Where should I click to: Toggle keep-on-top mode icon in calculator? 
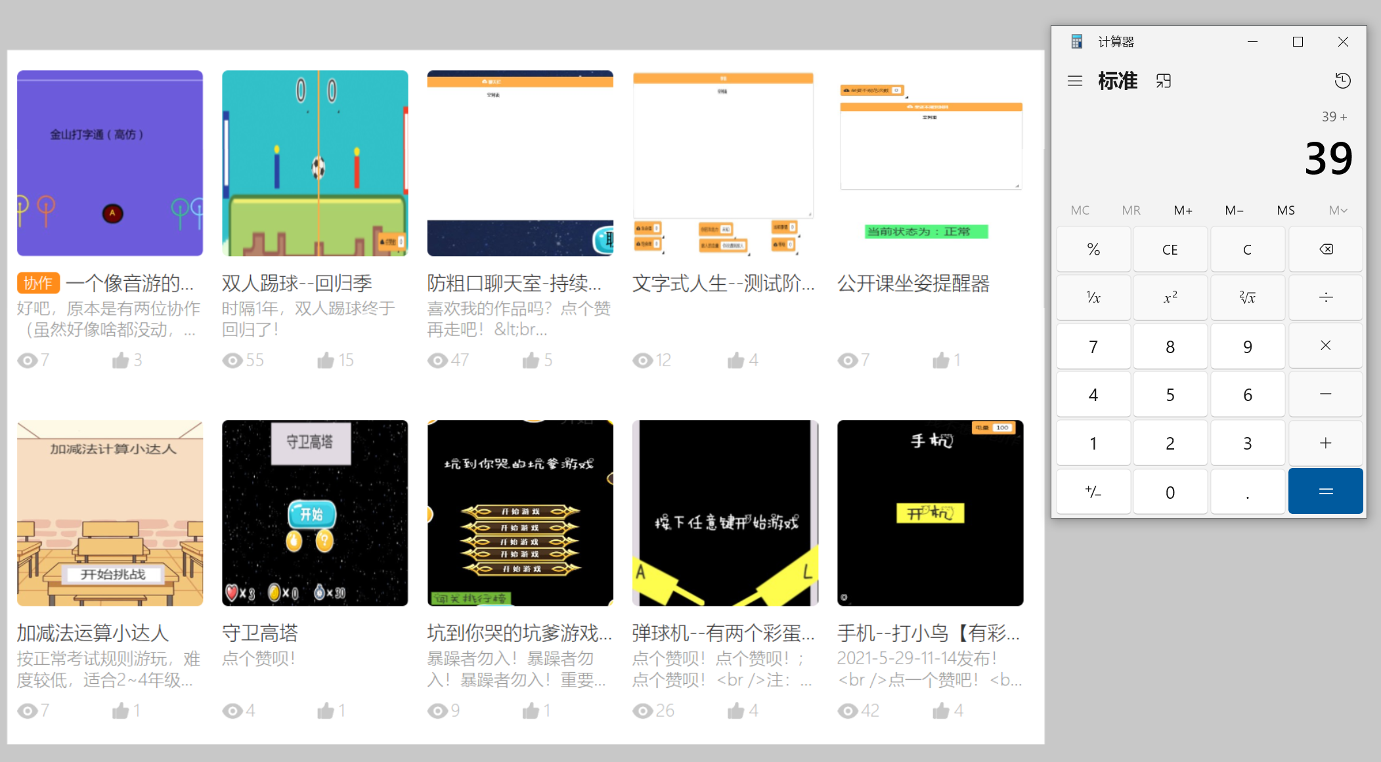click(x=1164, y=81)
